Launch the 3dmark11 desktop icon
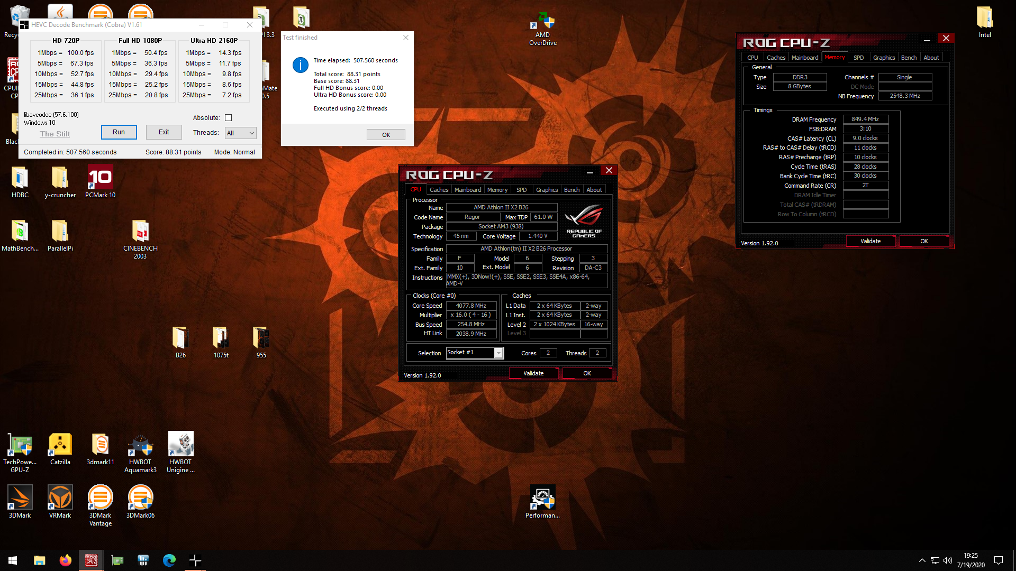This screenshot has height=571, width=1016. (100, 449)
